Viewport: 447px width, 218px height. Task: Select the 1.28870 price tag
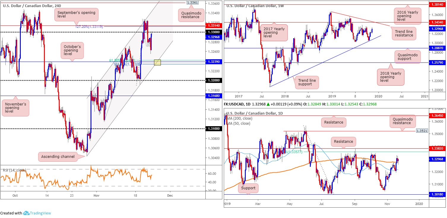437,48
